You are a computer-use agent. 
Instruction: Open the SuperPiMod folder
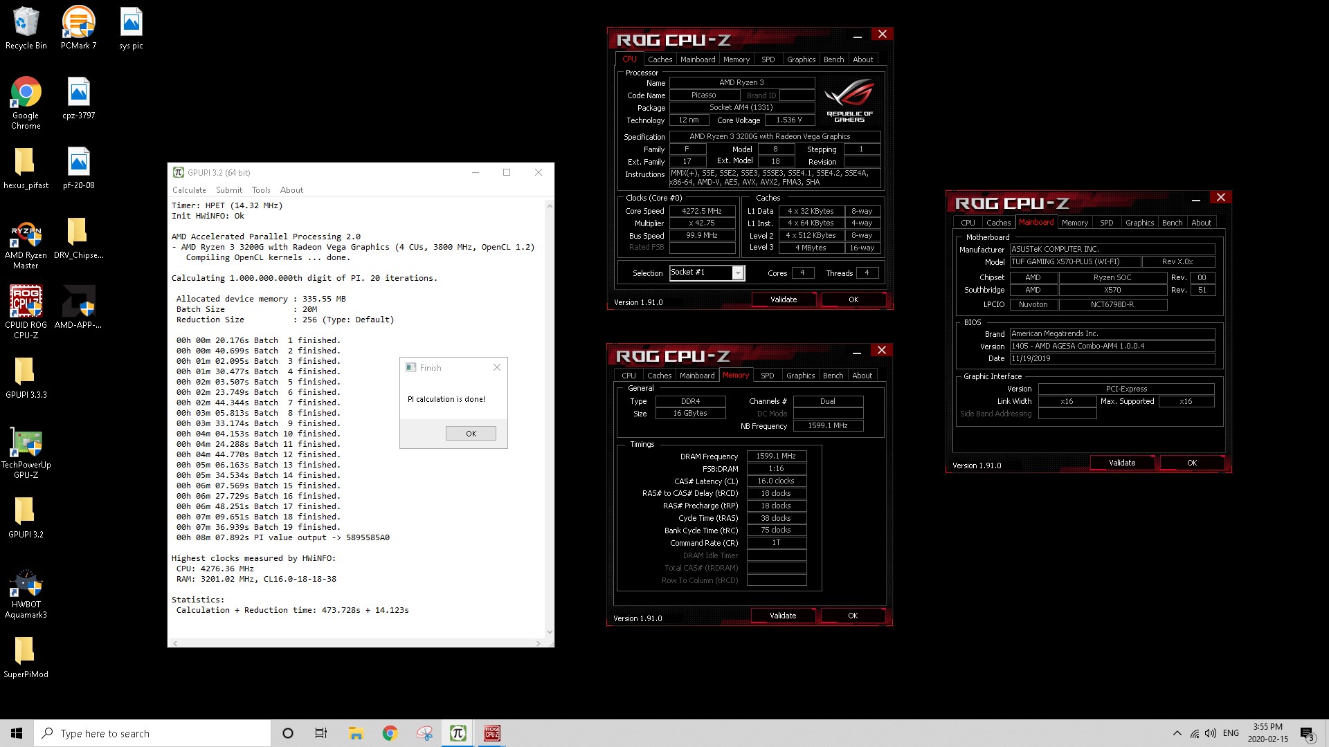click(26, 657)
